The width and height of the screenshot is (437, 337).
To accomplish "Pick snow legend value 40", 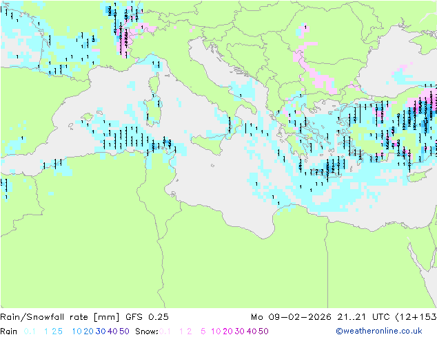I will [x=252, y=331].
